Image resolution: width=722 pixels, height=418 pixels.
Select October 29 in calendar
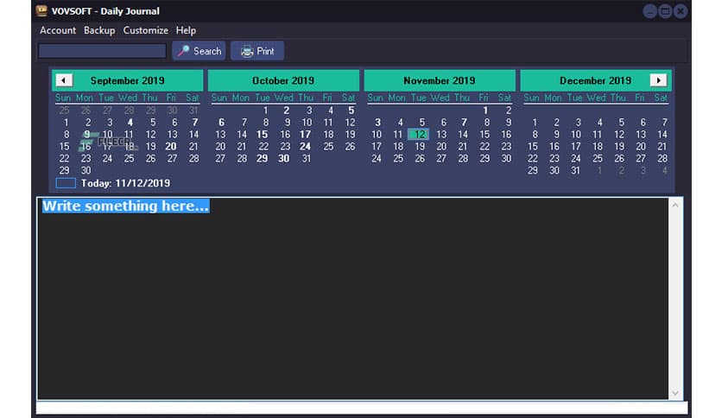(x=263, y=158)
